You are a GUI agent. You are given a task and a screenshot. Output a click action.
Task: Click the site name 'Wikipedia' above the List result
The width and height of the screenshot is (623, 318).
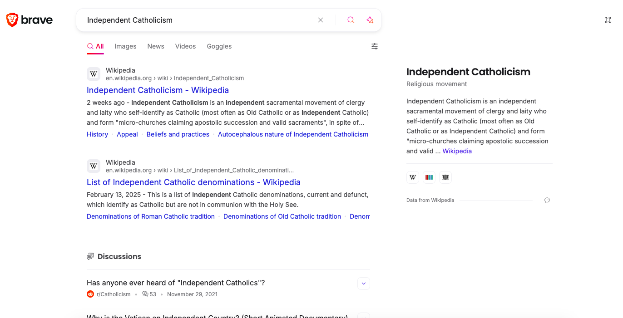coord(120,162)
